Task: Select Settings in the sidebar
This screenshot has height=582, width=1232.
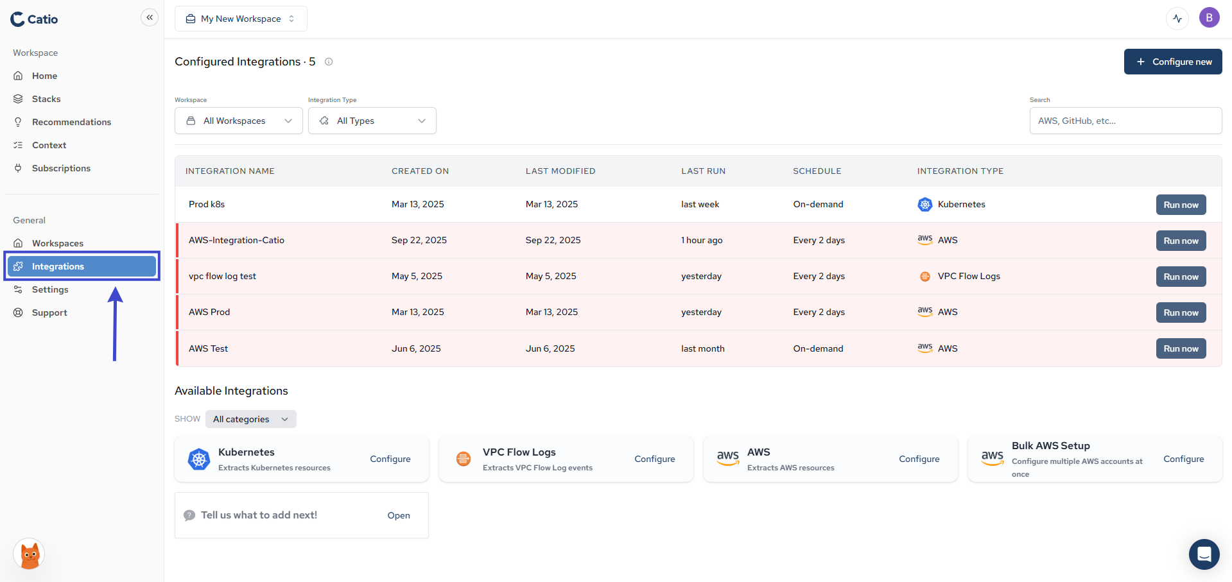Action: pyautogui.click(x=49, y=289)
